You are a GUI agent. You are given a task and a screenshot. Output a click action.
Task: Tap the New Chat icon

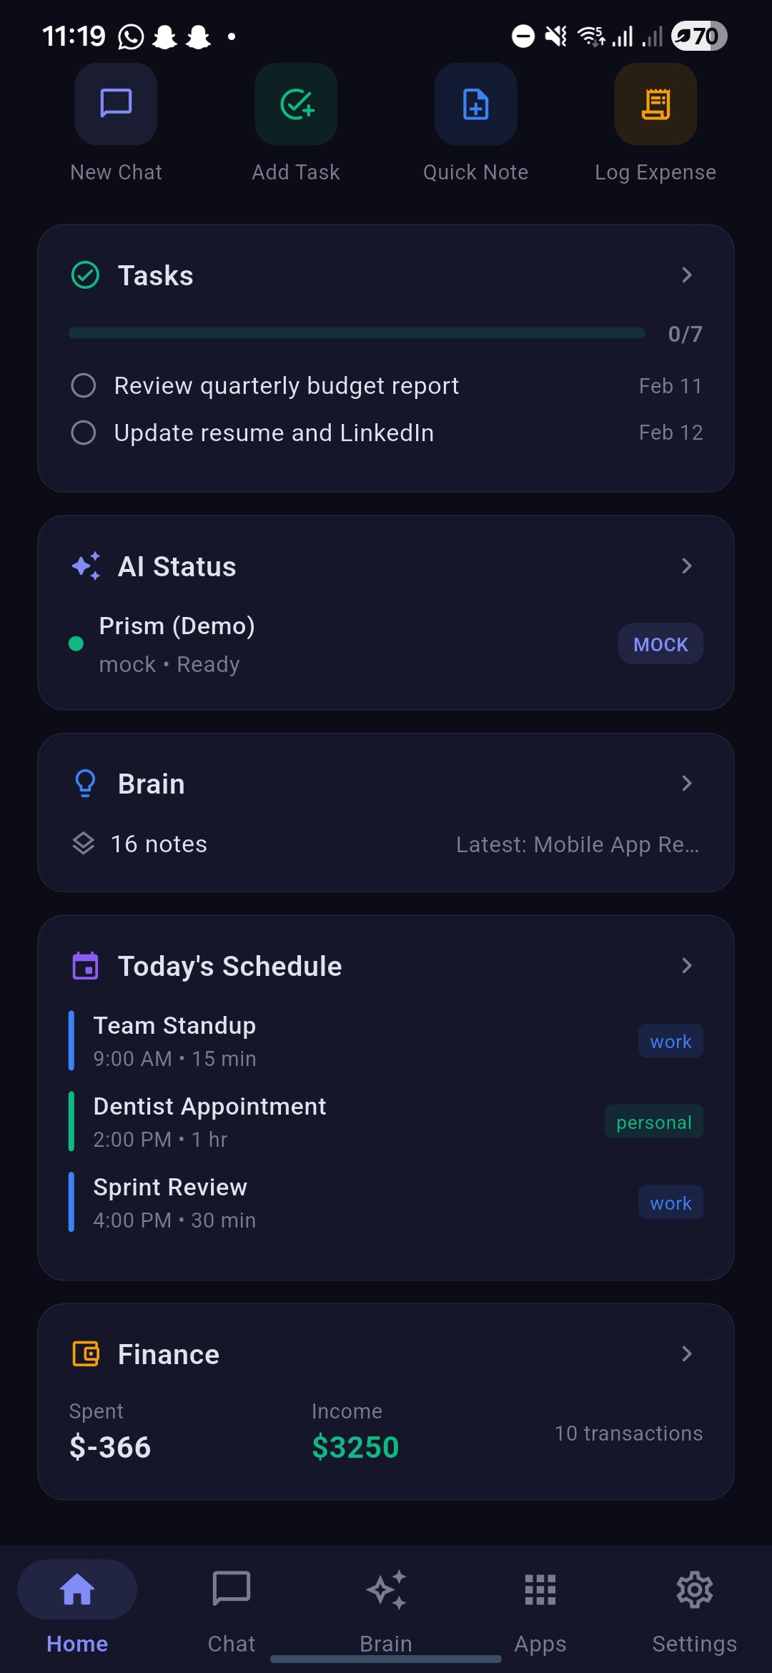click(x=116, y=104)
